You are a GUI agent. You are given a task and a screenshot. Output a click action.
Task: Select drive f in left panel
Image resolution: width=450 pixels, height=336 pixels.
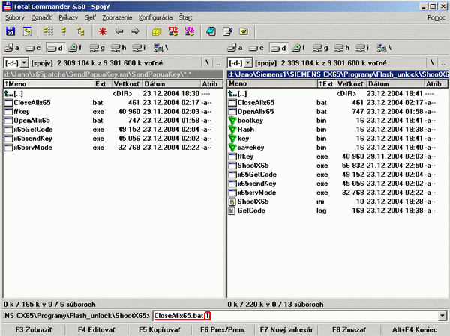coord(76,48)
